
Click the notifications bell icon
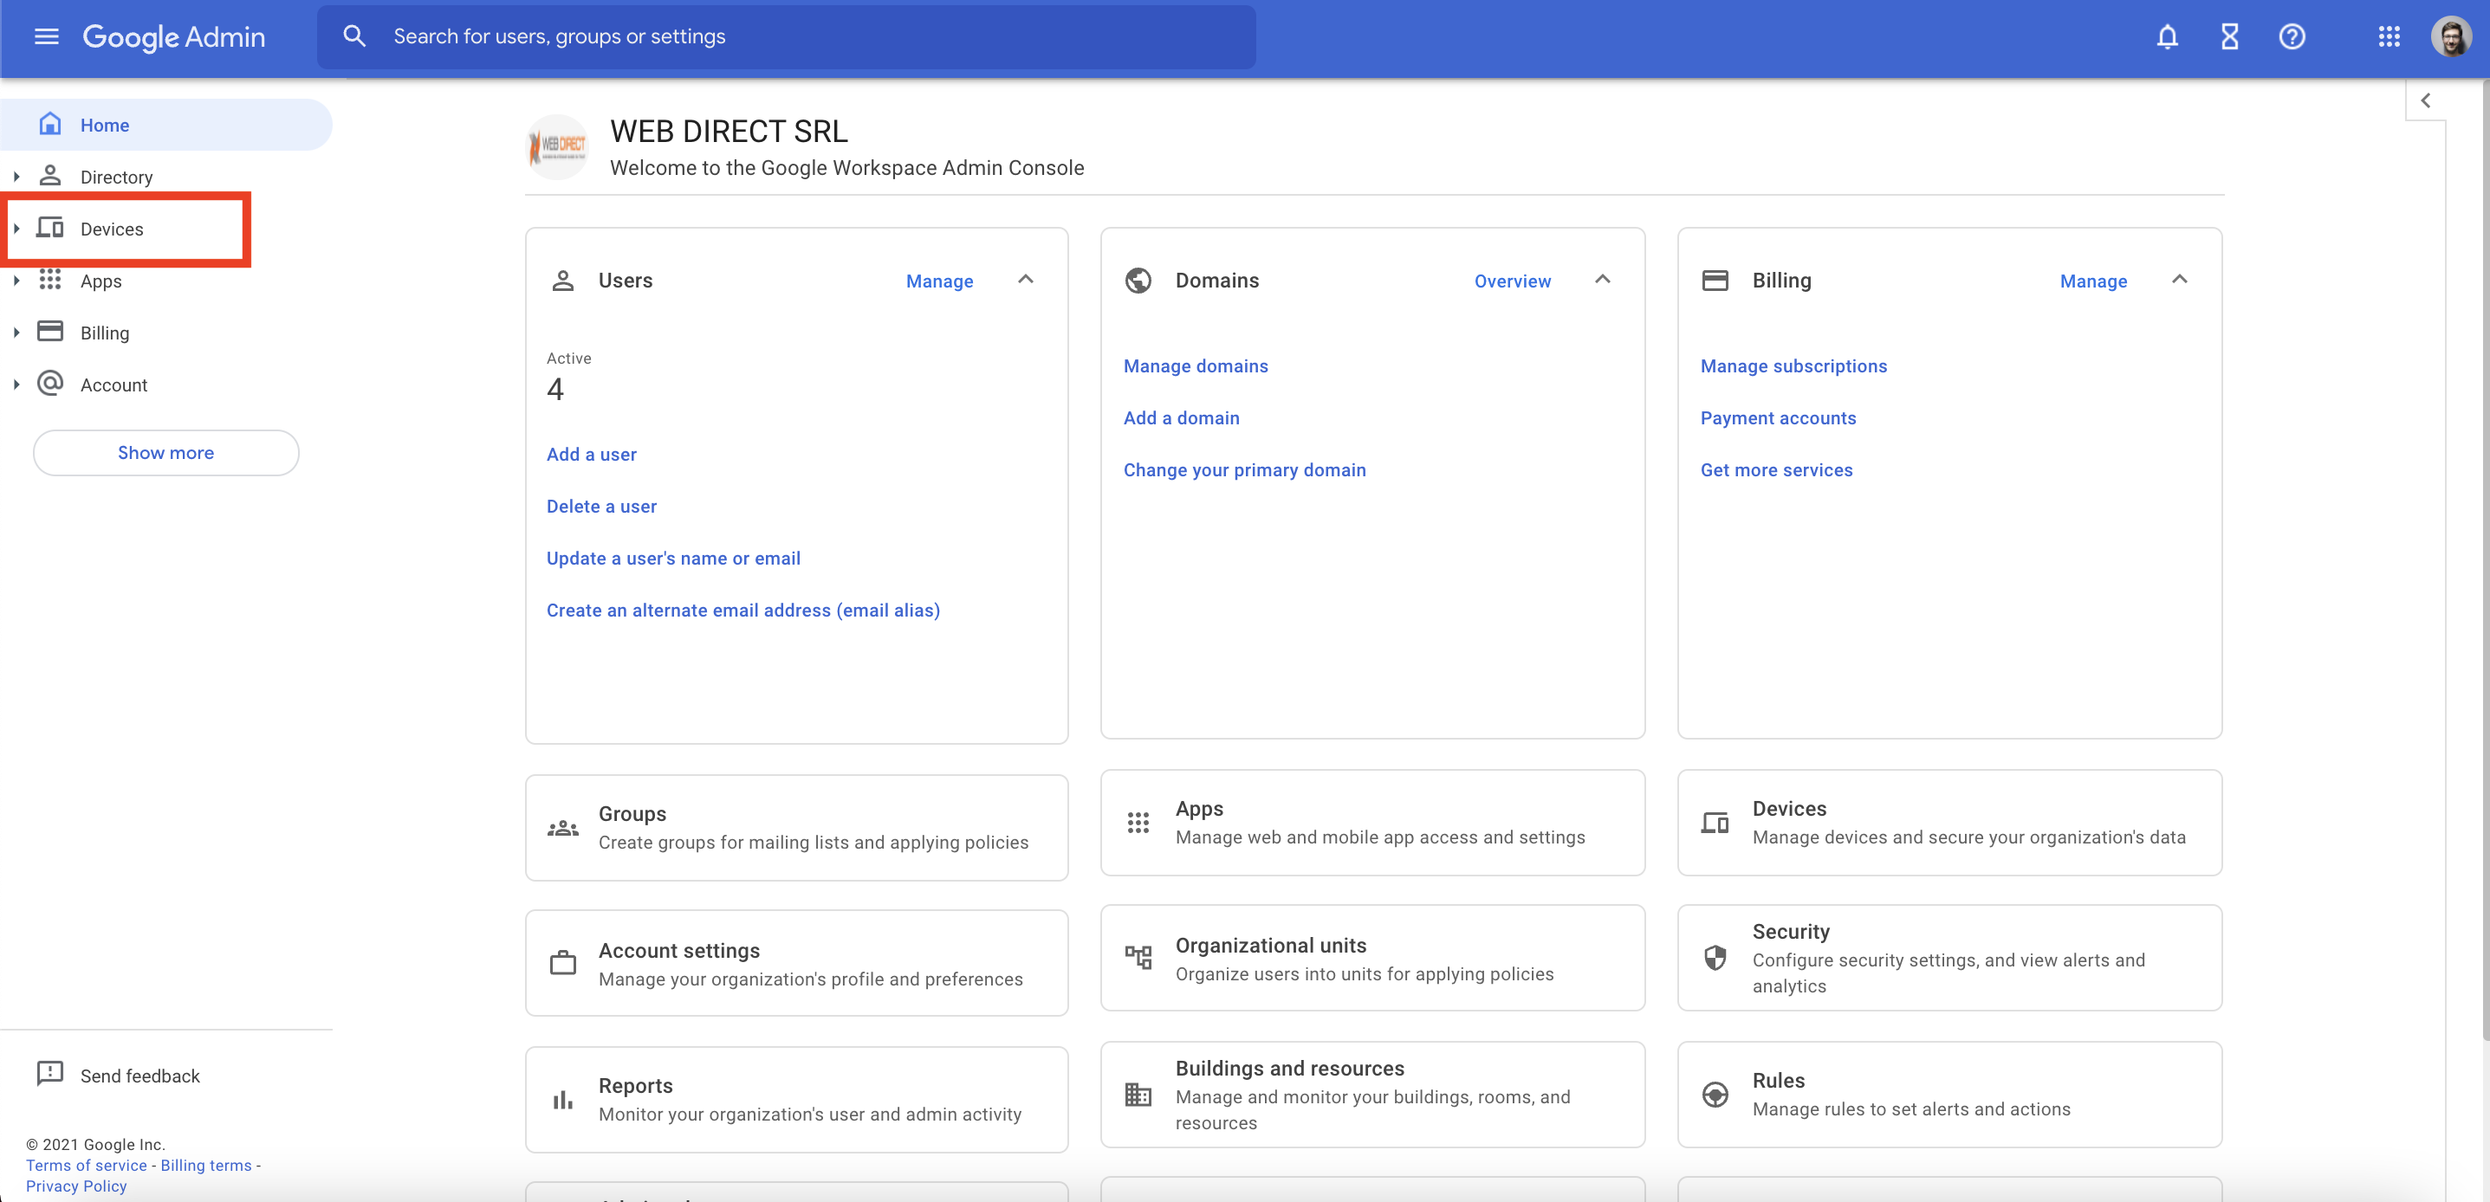[2166, 36]
